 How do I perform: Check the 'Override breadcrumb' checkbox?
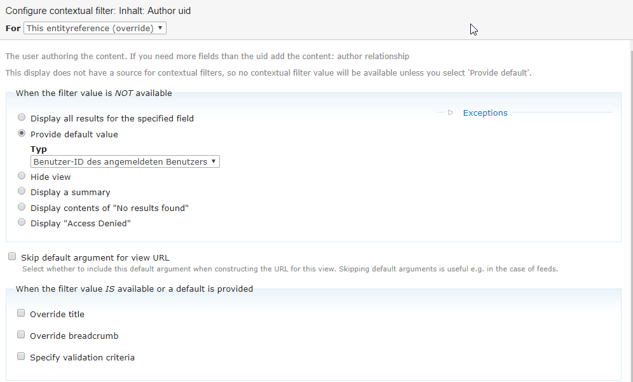point(21,335)
